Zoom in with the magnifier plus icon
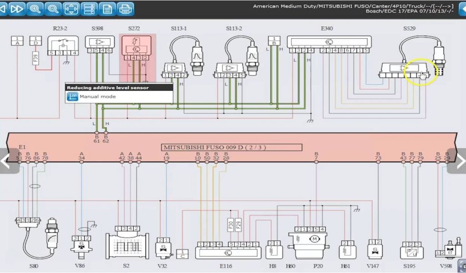This screenshot has width=466, height=273. coord(35,8)
